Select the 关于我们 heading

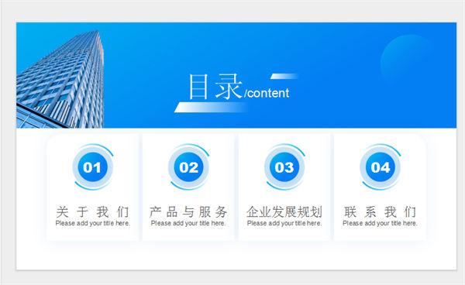[x=92, y=212]
